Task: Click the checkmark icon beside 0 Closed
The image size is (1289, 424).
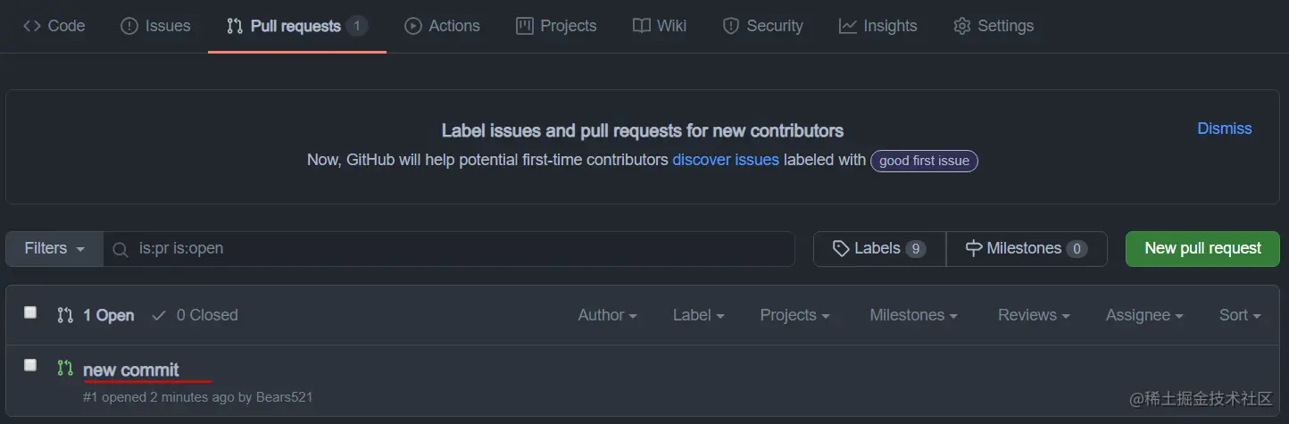Action: point(159,315)
